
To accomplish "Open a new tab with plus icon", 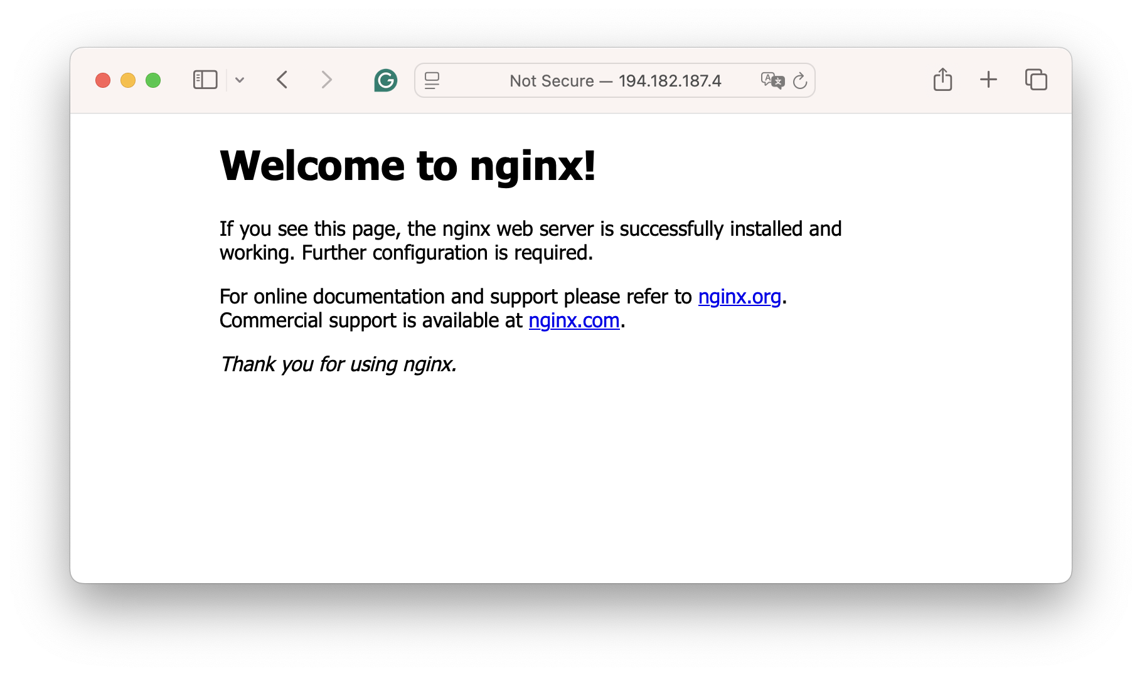I will coord(988,80).
